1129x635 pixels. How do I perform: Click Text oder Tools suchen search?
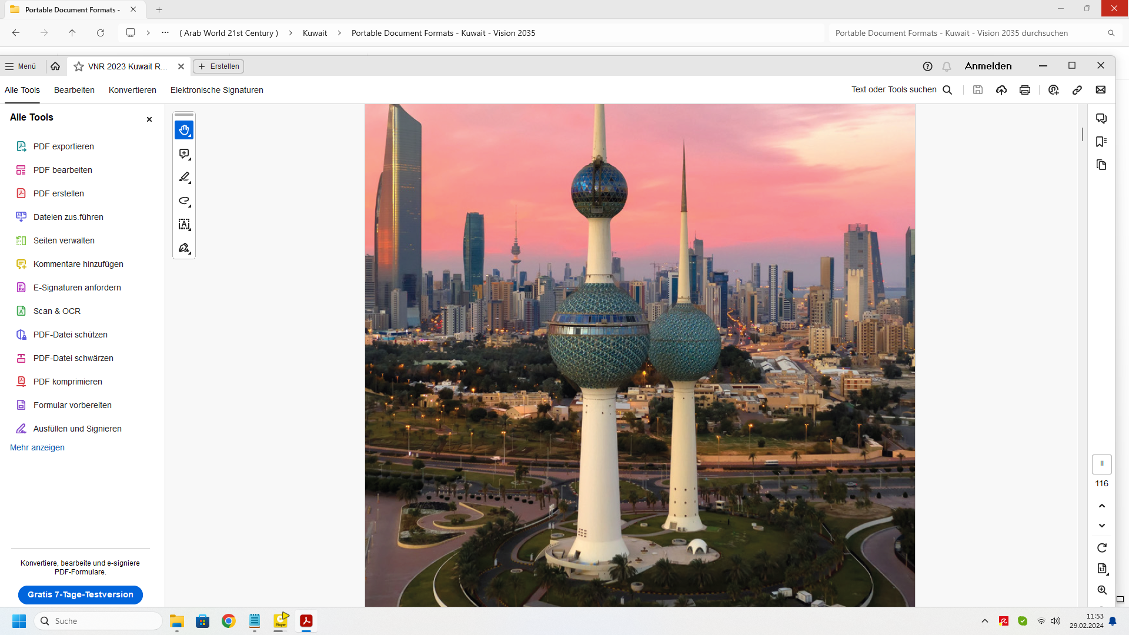pyautogui.click(x=901, y=90)
